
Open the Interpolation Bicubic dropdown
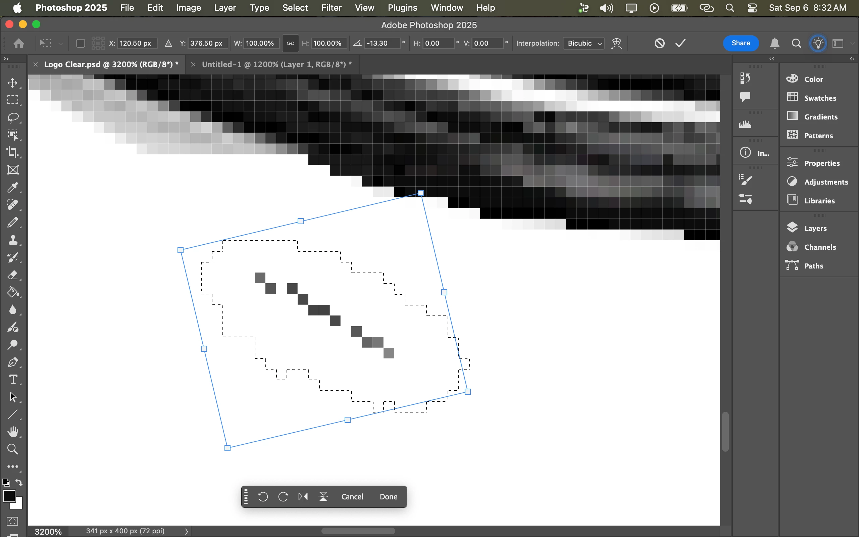(x=584, y=43)
